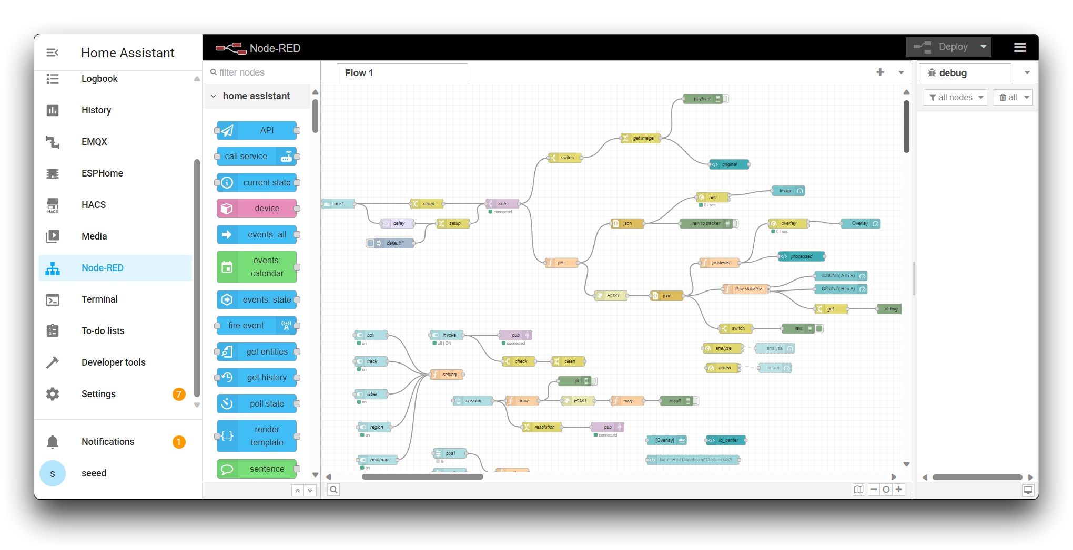The height and width of the screenshot is (550, 1073).
Task: Select the render template palette node
Action: (257, 436)
